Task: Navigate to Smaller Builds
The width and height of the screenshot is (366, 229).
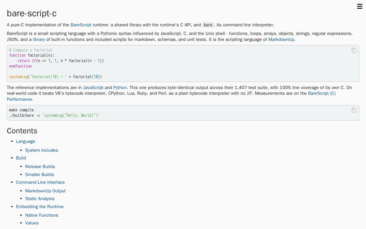Action: coord(39,175)
